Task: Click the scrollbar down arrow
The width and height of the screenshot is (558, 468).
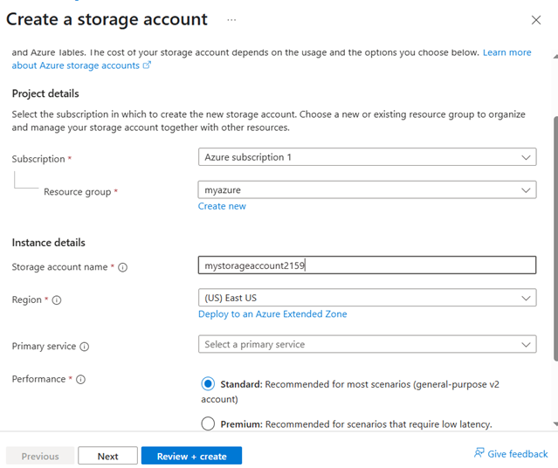Action: click(x=555, y=423)
